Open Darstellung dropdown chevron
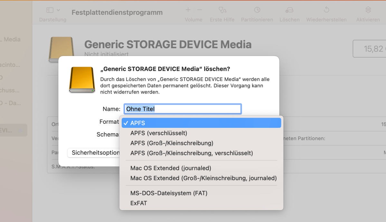386x222 pixels. tap(58, 10)
